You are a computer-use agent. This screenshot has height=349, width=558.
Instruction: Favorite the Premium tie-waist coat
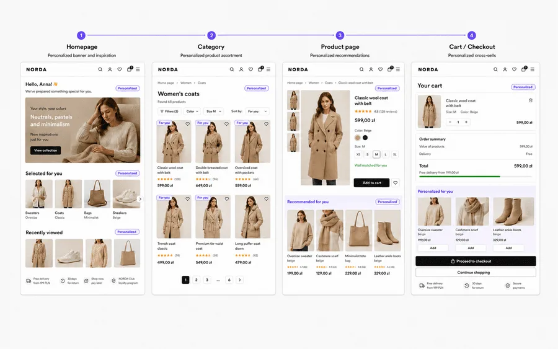point(227,199)
